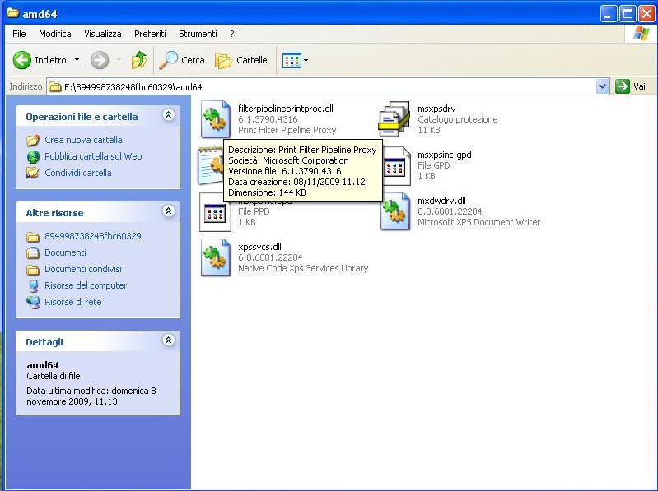Open Documenti condivisi link
Screen dimensions: 658x491
click(83, 269)
